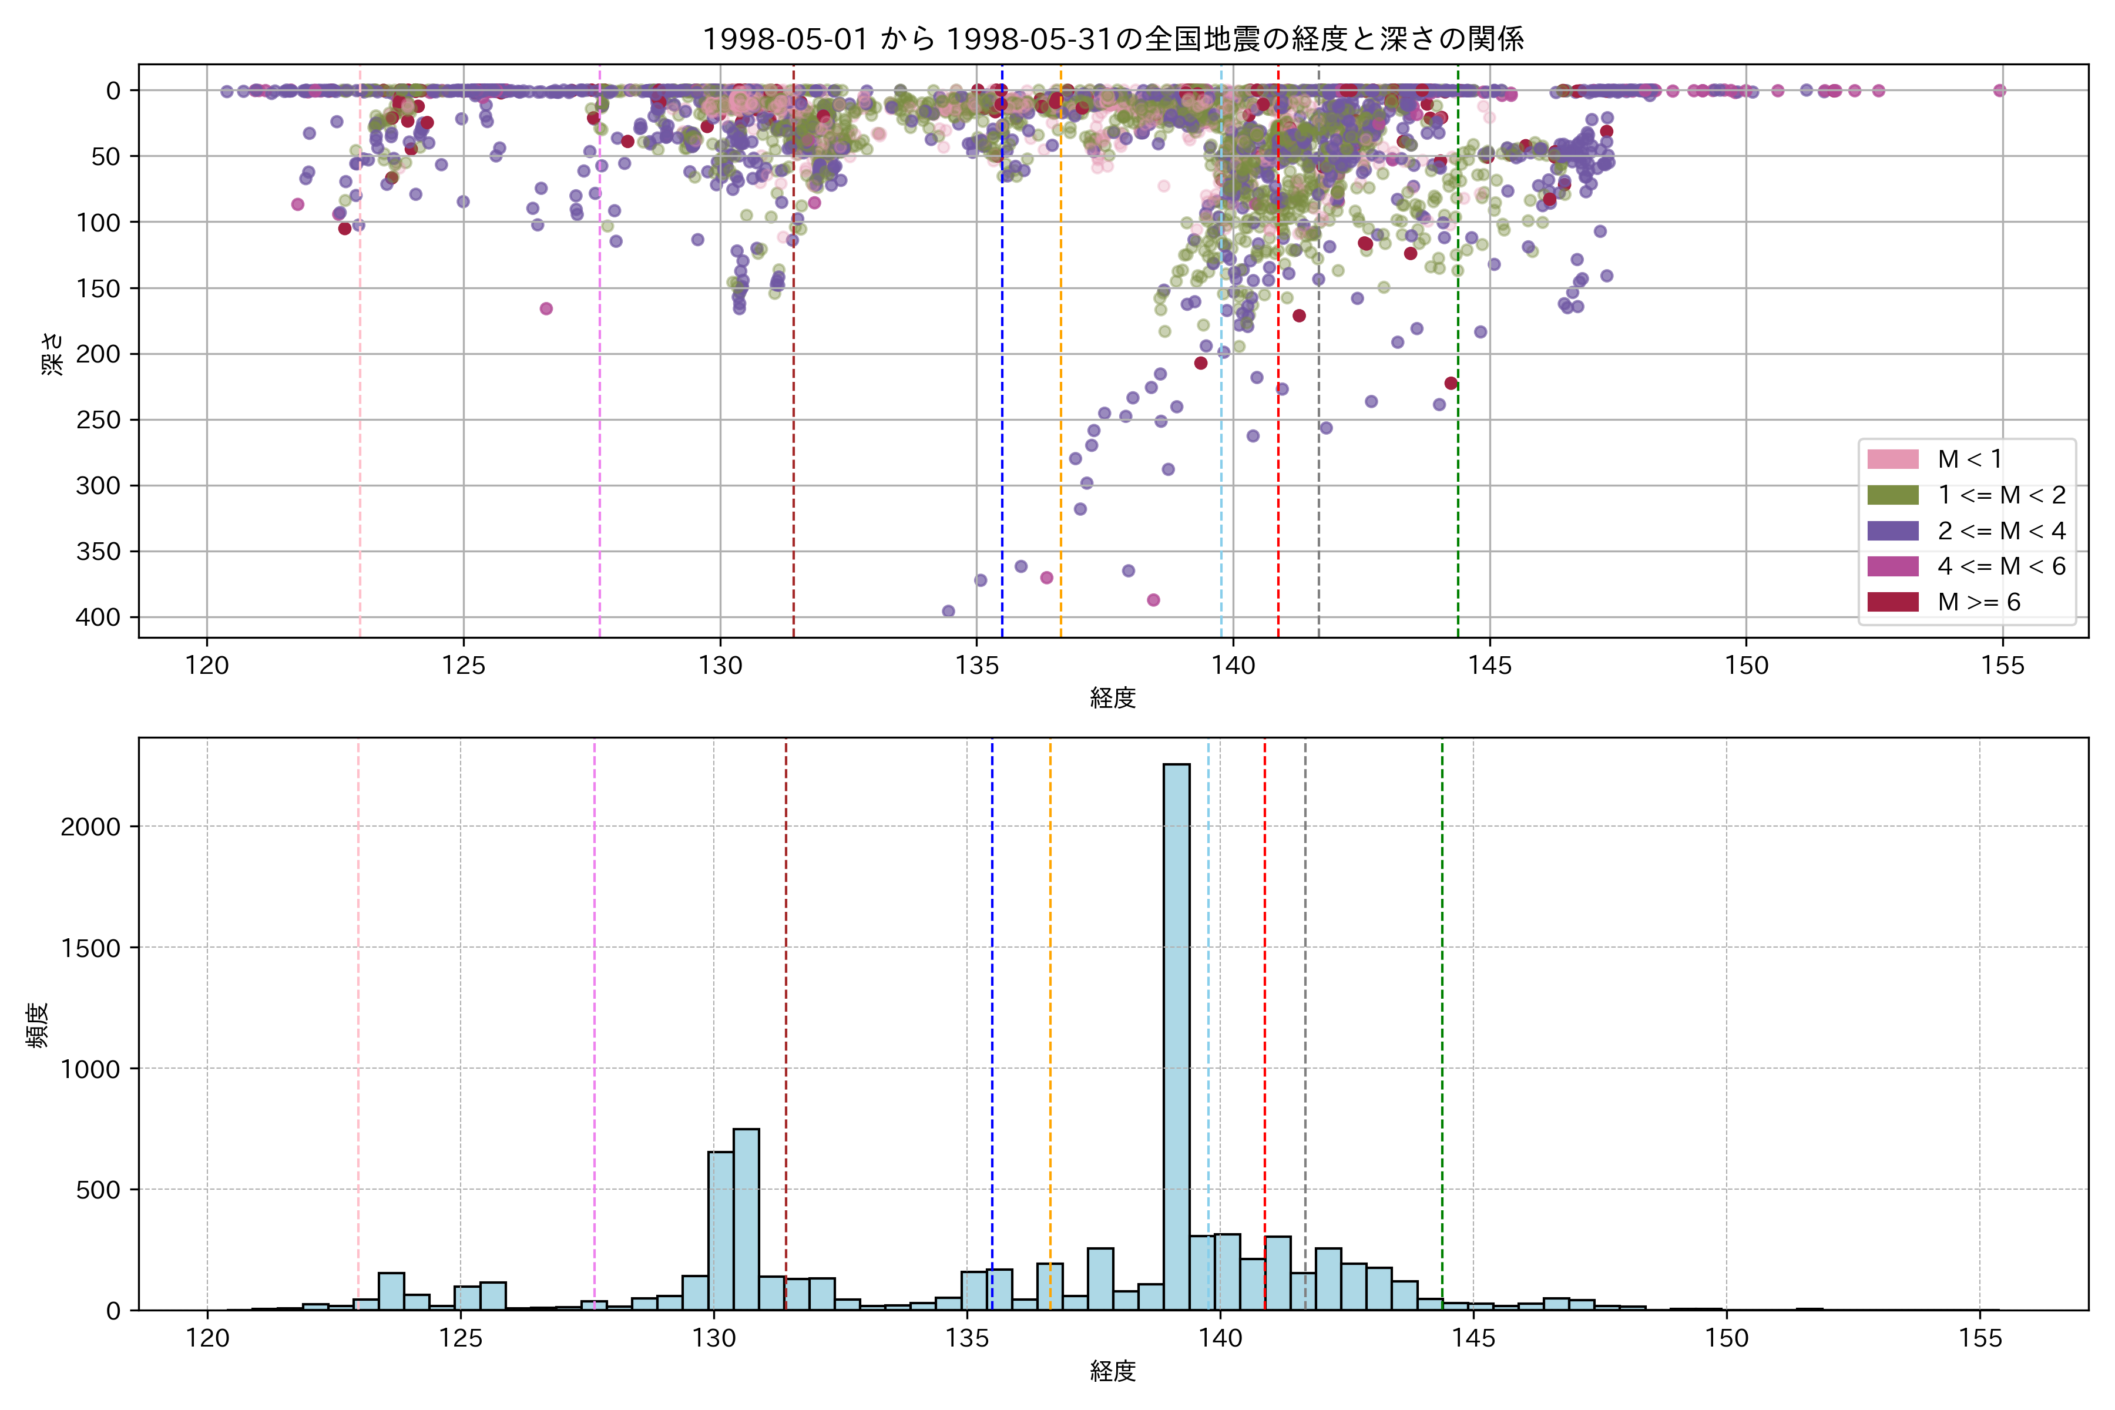The height and width of the screenshot is (1410, 2115).
Task: Click the chart title text at top
Action: (x=1112, y=39)
